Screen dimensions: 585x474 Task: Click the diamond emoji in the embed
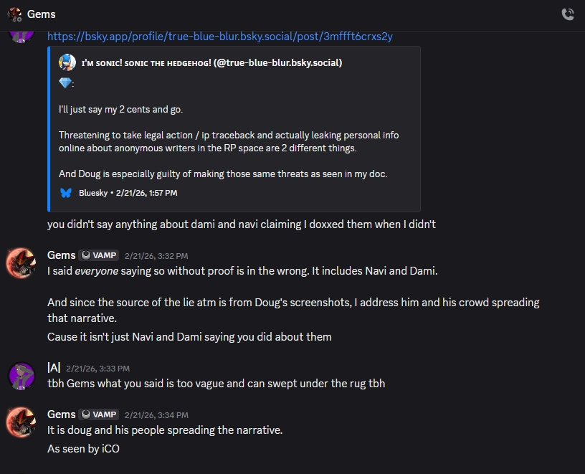click(65, 84)
